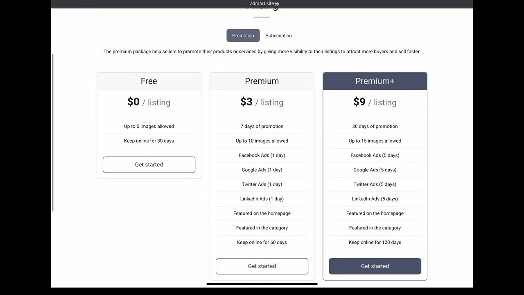Click Get started under the Free plan
The image size is (524, 295).
pyautogui.click(x=149, y=165)
